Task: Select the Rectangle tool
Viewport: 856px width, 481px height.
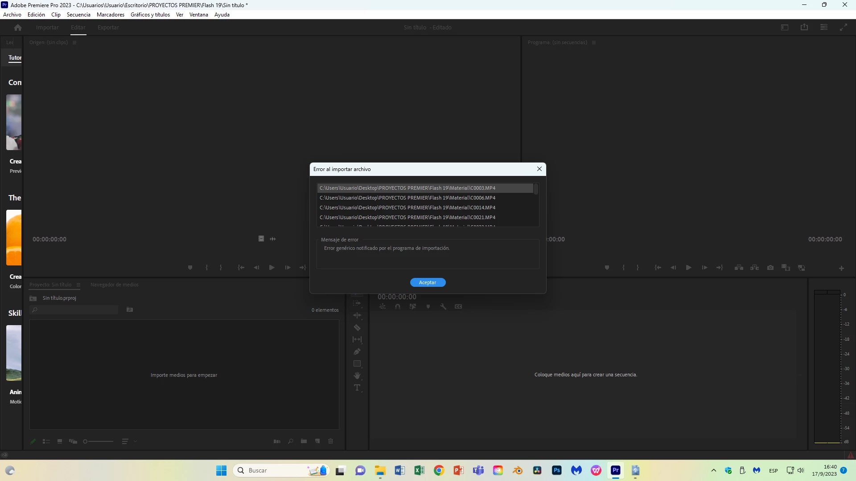Action: point(357,364)
